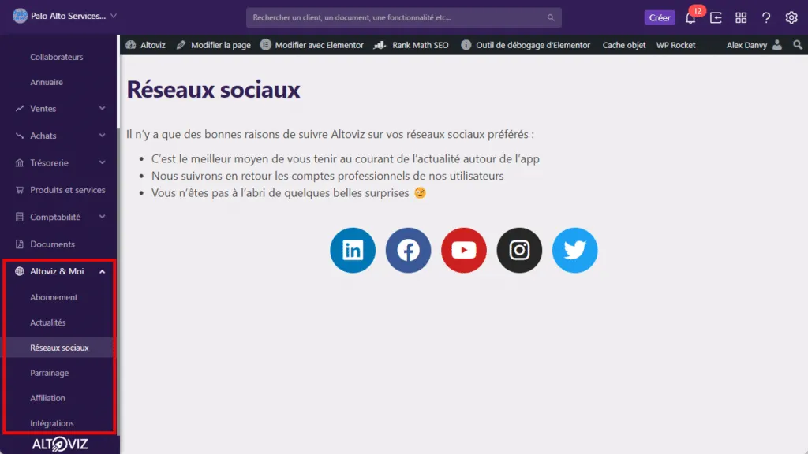Click the Comptabilité ledger icon
This screenshot has width=808, height=454.
20,217
